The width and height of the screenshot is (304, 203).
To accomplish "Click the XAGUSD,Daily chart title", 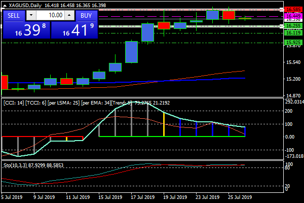I will click(25, 6).
